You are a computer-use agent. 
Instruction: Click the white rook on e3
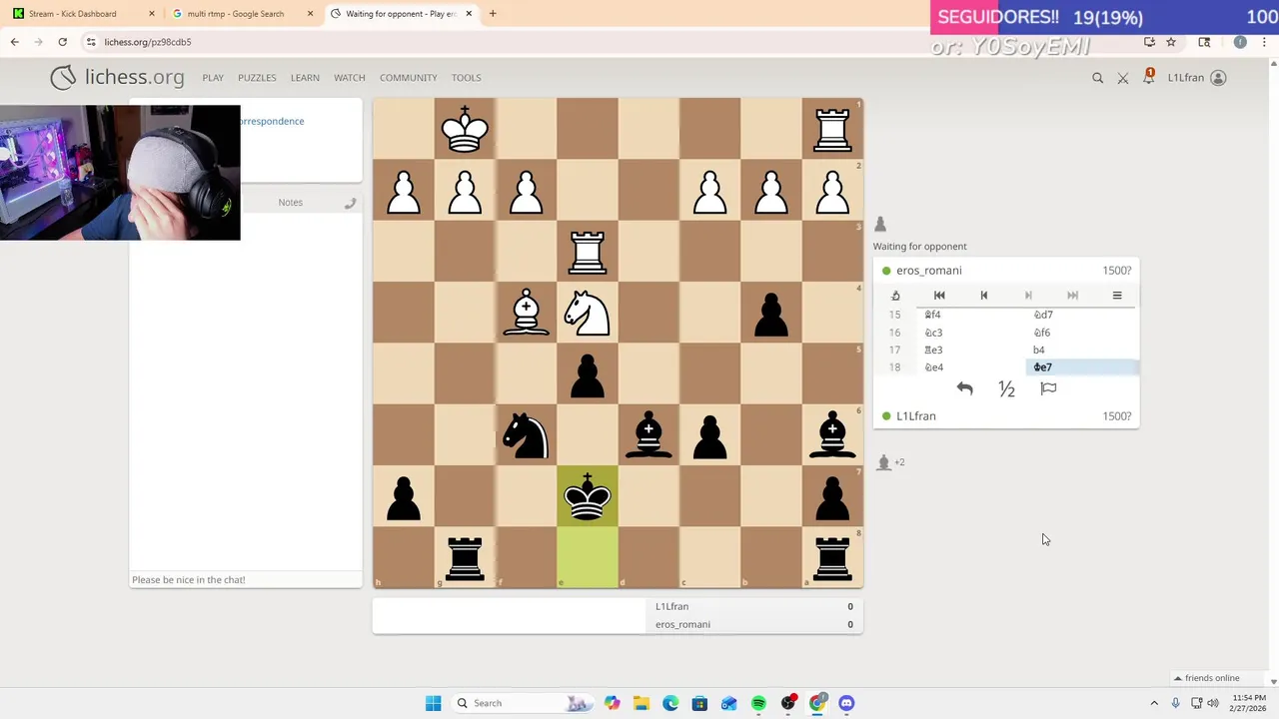tap(588, 252)
